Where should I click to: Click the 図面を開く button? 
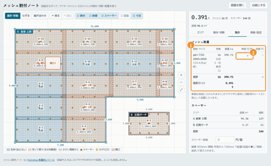point(237,5)
